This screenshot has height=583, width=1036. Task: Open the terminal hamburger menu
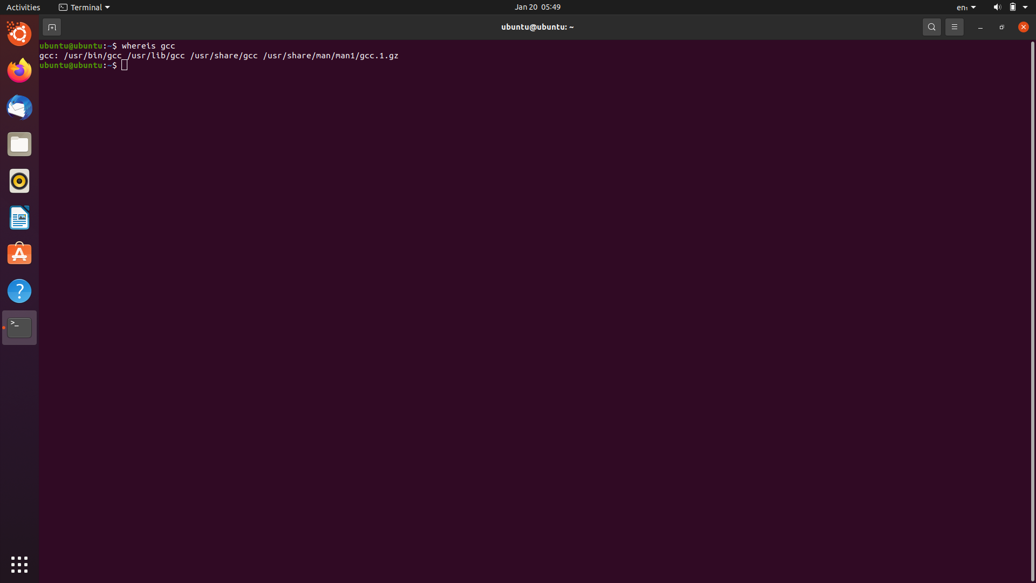[x=954, y=27]
